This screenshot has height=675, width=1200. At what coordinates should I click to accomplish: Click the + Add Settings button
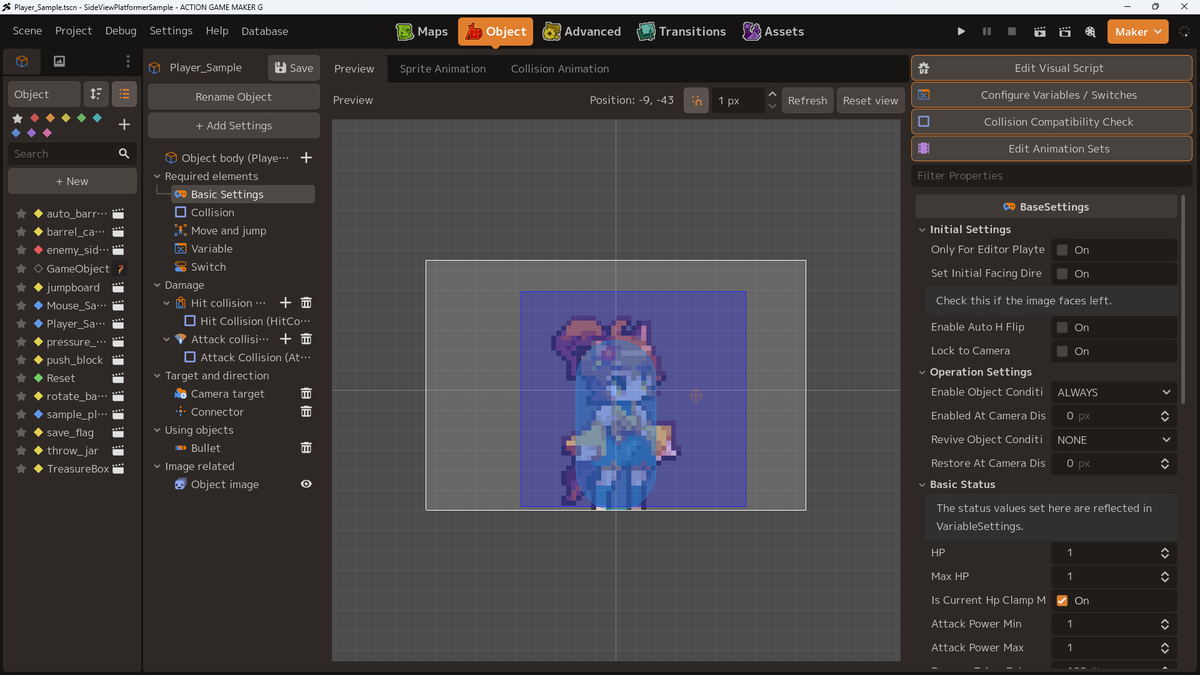pyautogui.click(x=234, y=126)
